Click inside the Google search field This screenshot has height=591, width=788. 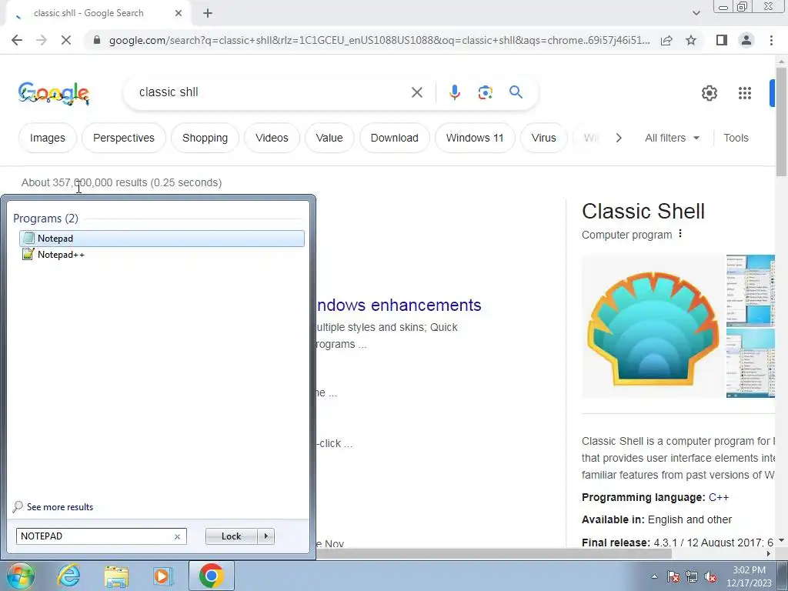tap(272, 92)
